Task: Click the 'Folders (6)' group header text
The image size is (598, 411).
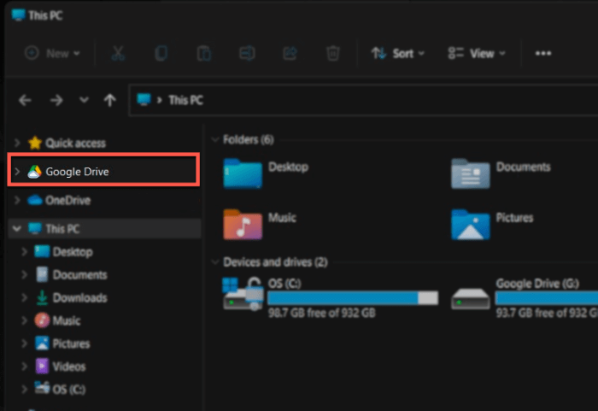Action: (x=249, y=139)
